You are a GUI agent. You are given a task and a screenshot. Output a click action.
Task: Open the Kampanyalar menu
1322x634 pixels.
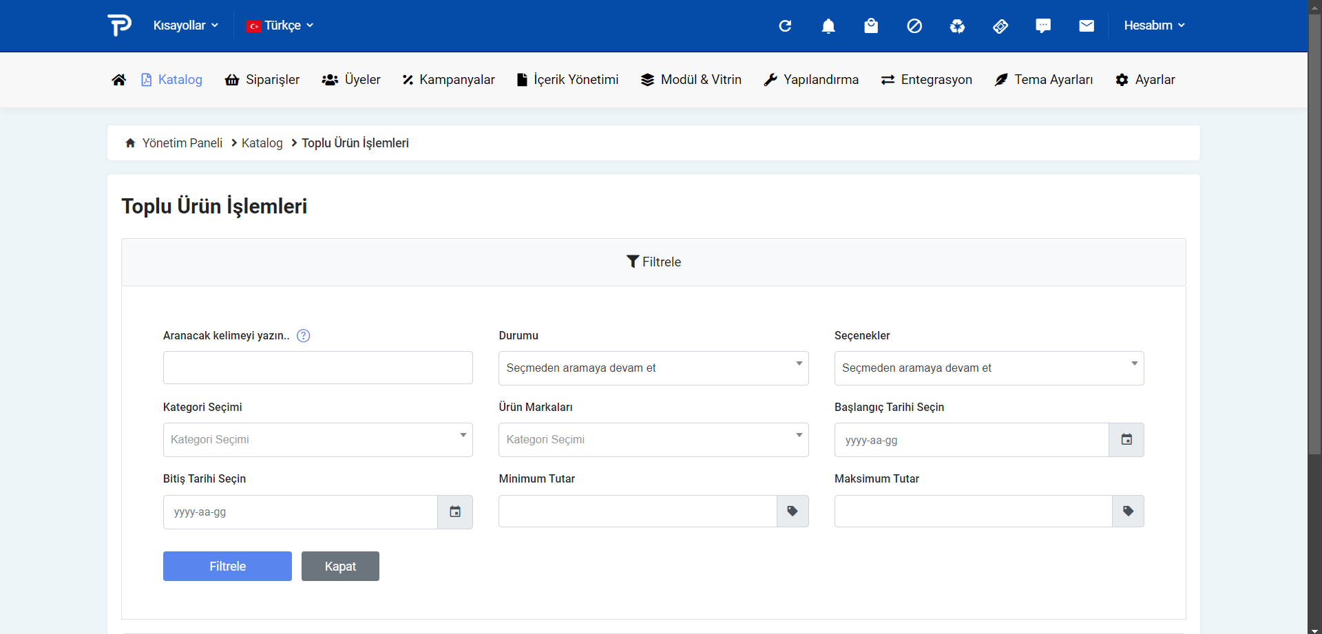click(x=449, y=80)
